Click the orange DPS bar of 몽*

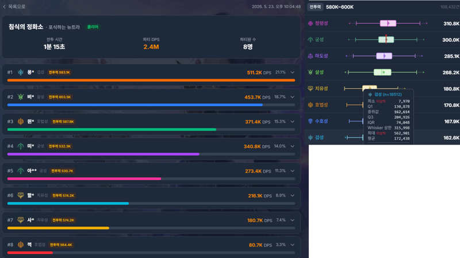[x=151, y=80]
